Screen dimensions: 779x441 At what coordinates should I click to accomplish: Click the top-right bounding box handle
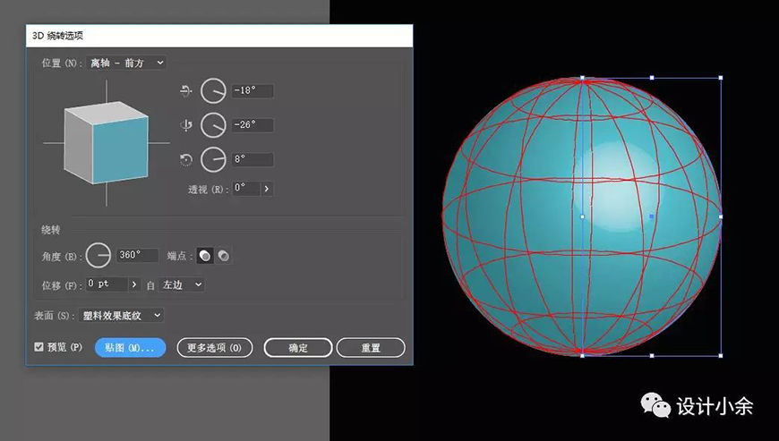click(x=721, y=78)
